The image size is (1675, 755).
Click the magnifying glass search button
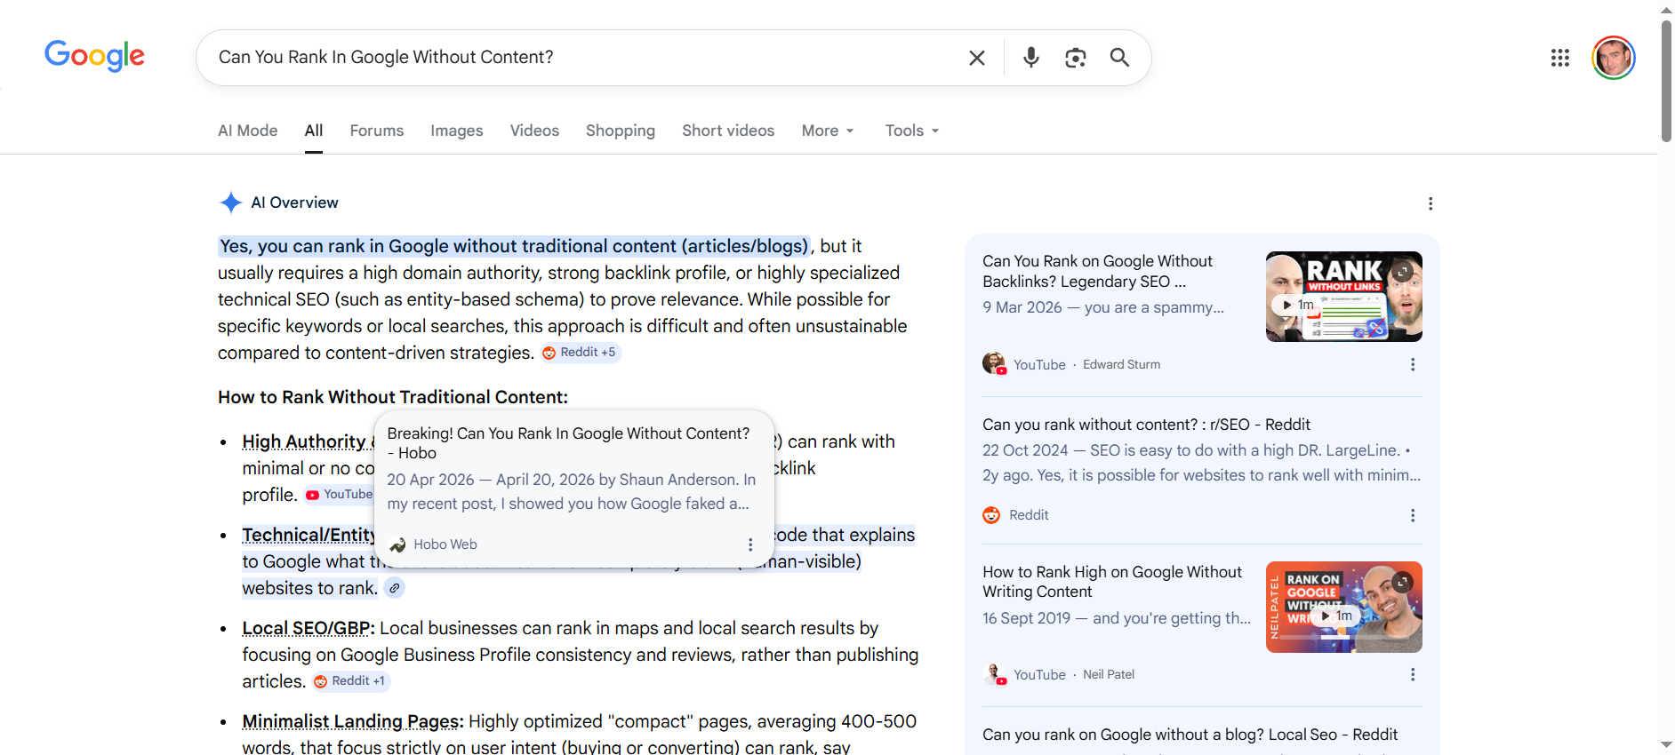[1119, 58]
